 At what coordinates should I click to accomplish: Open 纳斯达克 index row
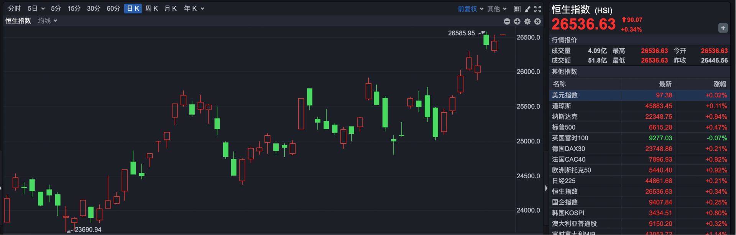coord(639,117)
